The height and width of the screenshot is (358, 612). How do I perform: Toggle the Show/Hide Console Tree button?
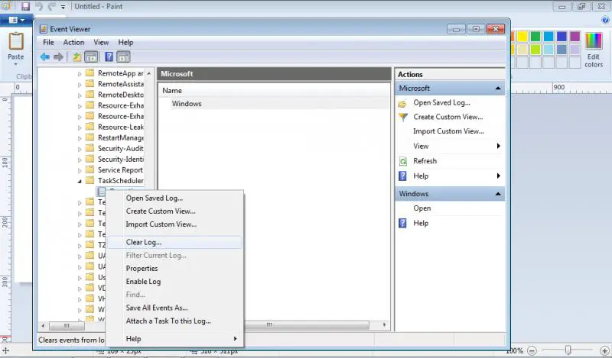coord(91,57)
